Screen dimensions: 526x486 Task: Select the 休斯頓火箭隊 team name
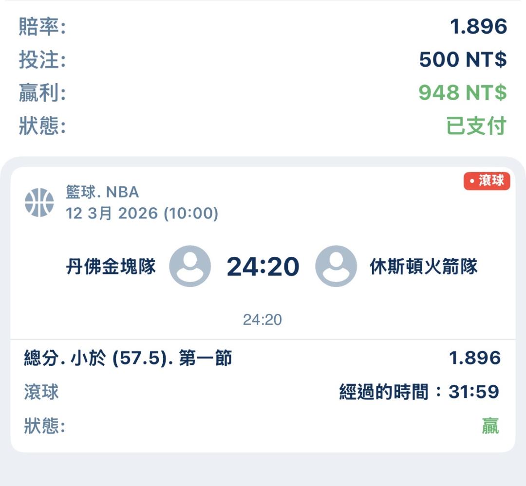click(424, 267)
